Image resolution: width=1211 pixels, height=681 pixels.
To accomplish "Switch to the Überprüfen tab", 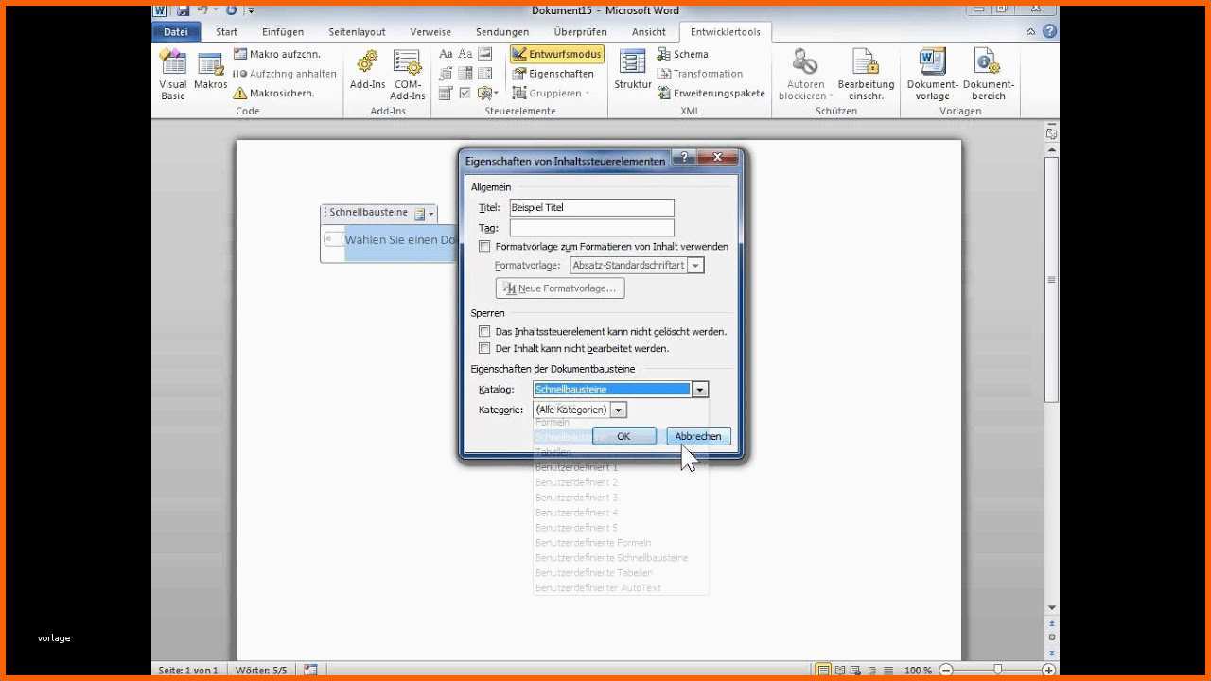I will (581, 31).
